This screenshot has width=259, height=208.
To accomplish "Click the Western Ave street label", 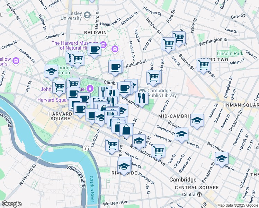I will click(116, 203).
